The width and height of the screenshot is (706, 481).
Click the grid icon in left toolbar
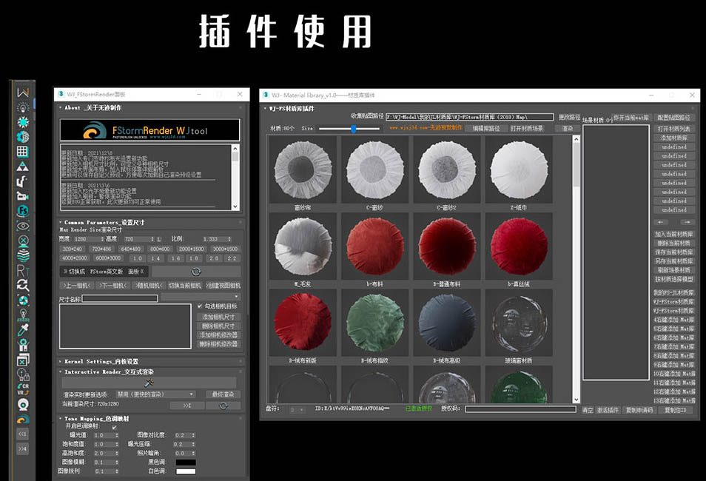pyautogui.click(x=23, y=151)
